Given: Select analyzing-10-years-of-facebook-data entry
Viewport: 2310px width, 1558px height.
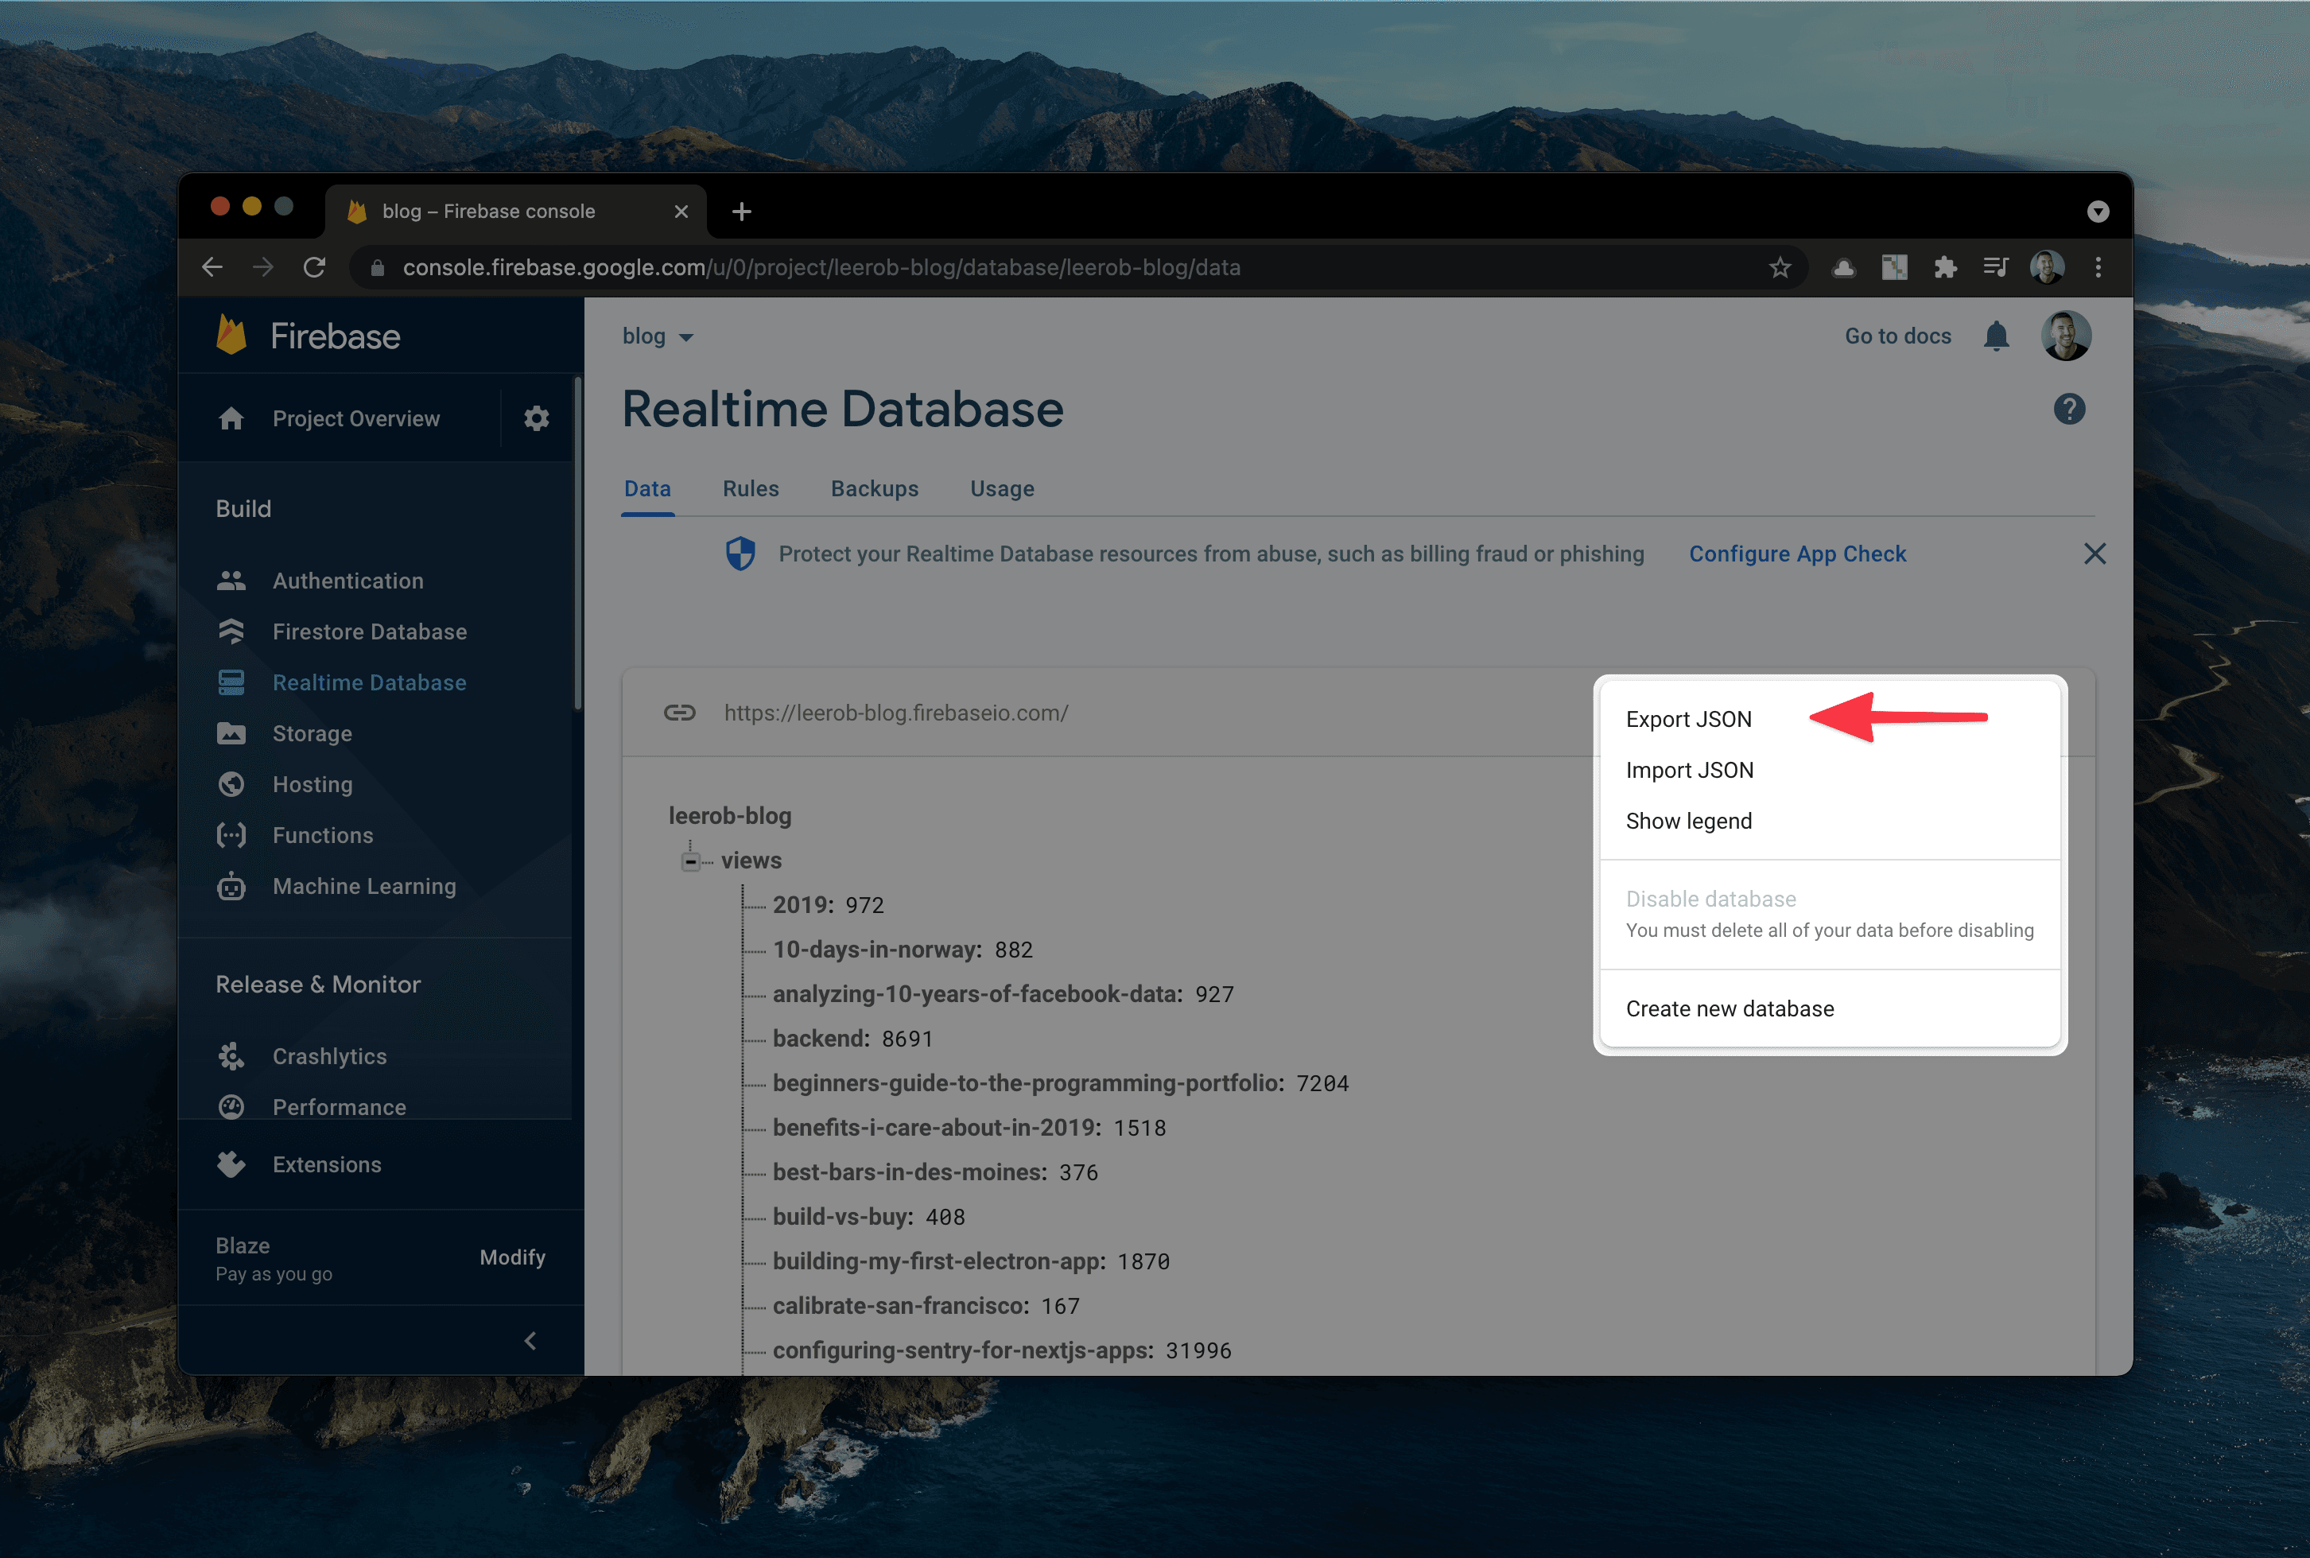Looking at the screenshot, I should [1003, 993].
